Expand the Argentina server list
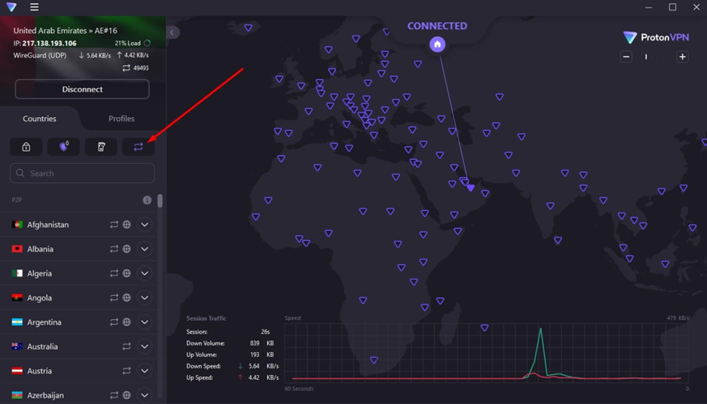Viewport: 707px width, 404px height. (x=144, y=322)
